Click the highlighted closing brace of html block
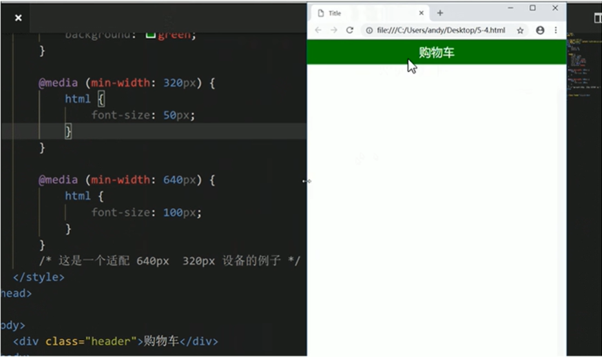Screen dimensions: 602x357 [68, 131]
